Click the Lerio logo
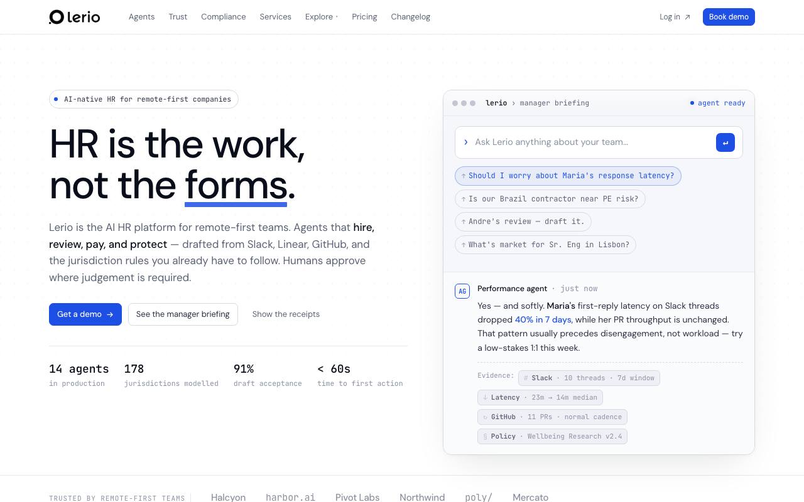The width and height of the screenshot is (804, 502). pos(75,17)
